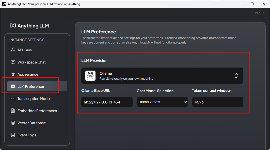Open the Ollama provider combo box
Image resolution: width=270 pixels, height=150 pixels.
(162, 76)
